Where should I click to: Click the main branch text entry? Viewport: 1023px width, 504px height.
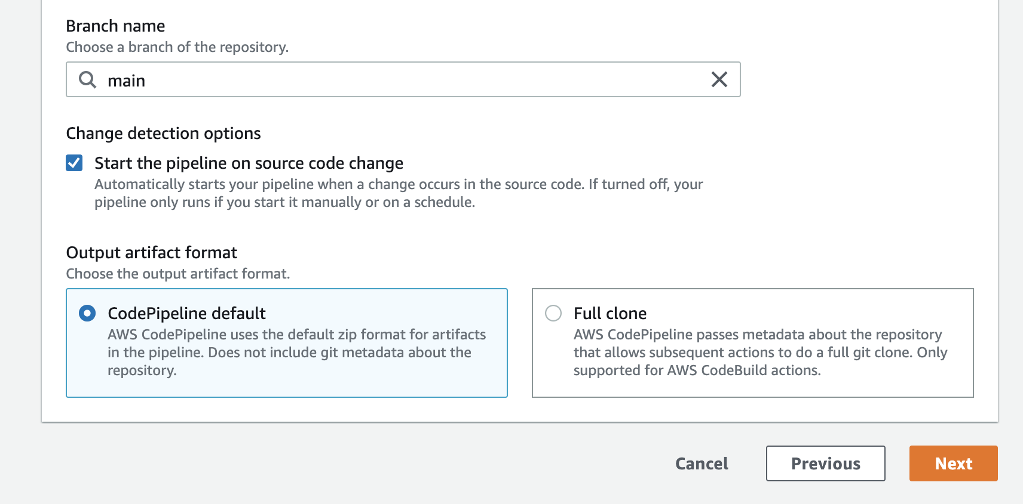point(127,80)
